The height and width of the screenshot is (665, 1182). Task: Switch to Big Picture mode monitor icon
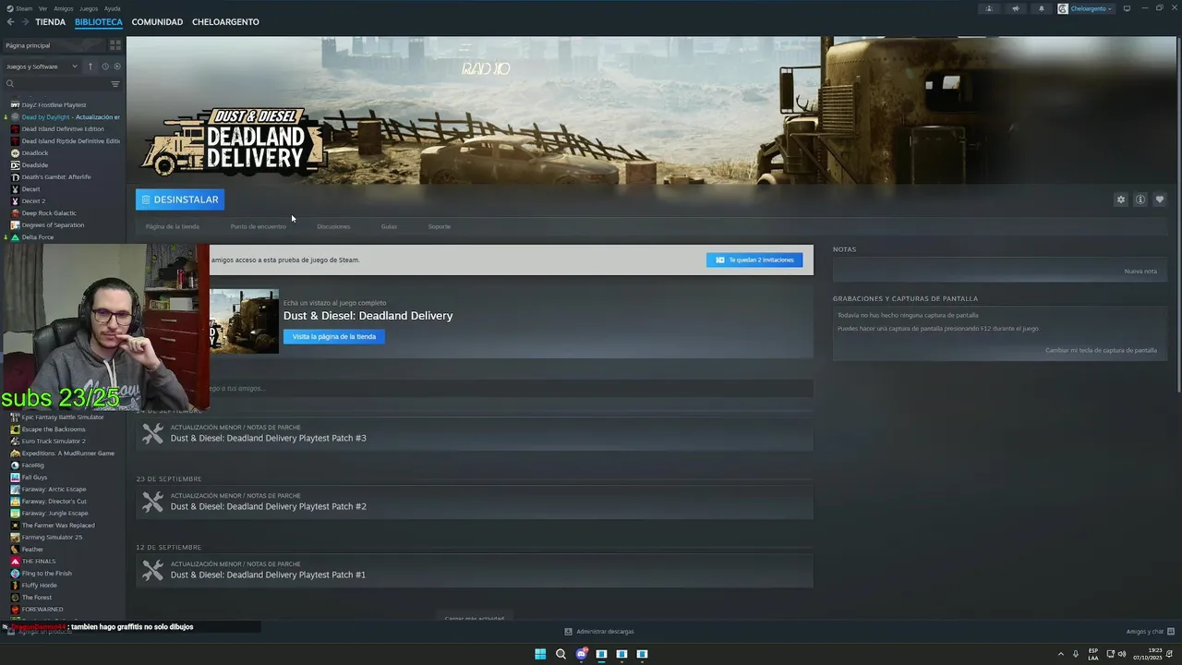[1127, 8]
